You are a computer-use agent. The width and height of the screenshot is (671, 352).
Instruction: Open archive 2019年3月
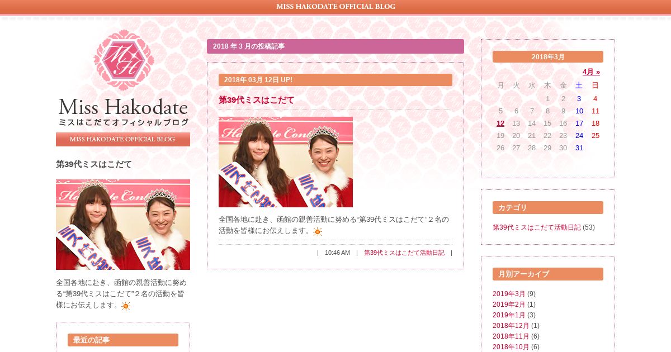(509, 294)
